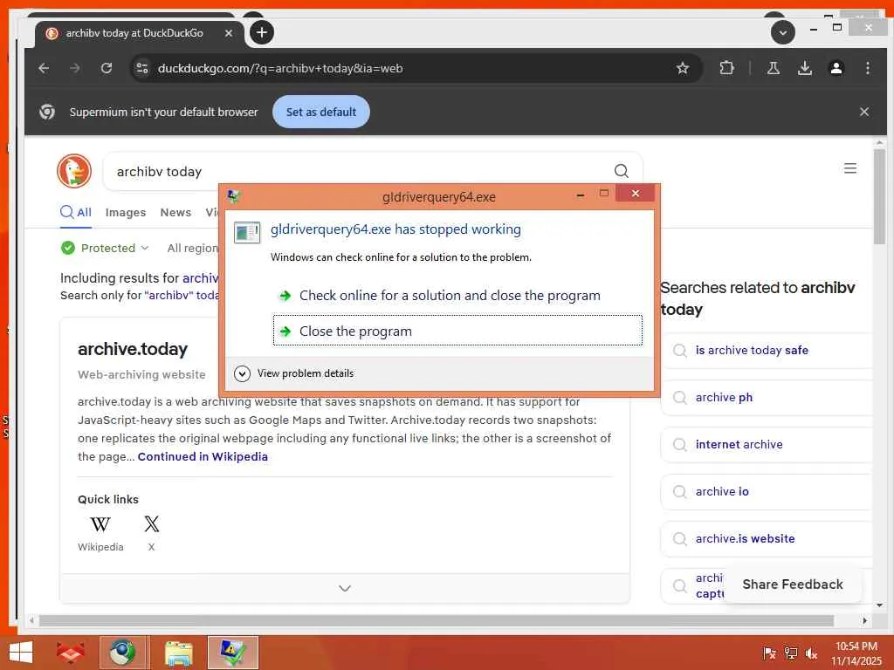Search related: archive io
This screenshot has height=670, width=894.
[767, 492]
